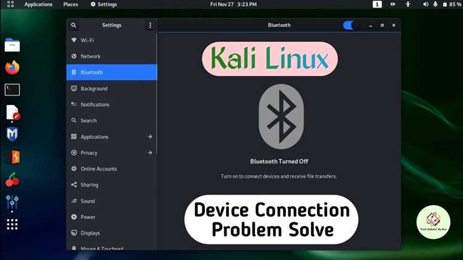Open Background settings
Image resolution: width=463 pixels, height=260 pixels.
tap(112, 88)
